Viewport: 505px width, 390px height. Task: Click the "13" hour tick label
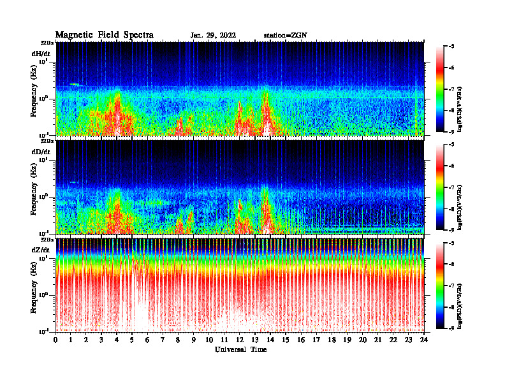255,340
